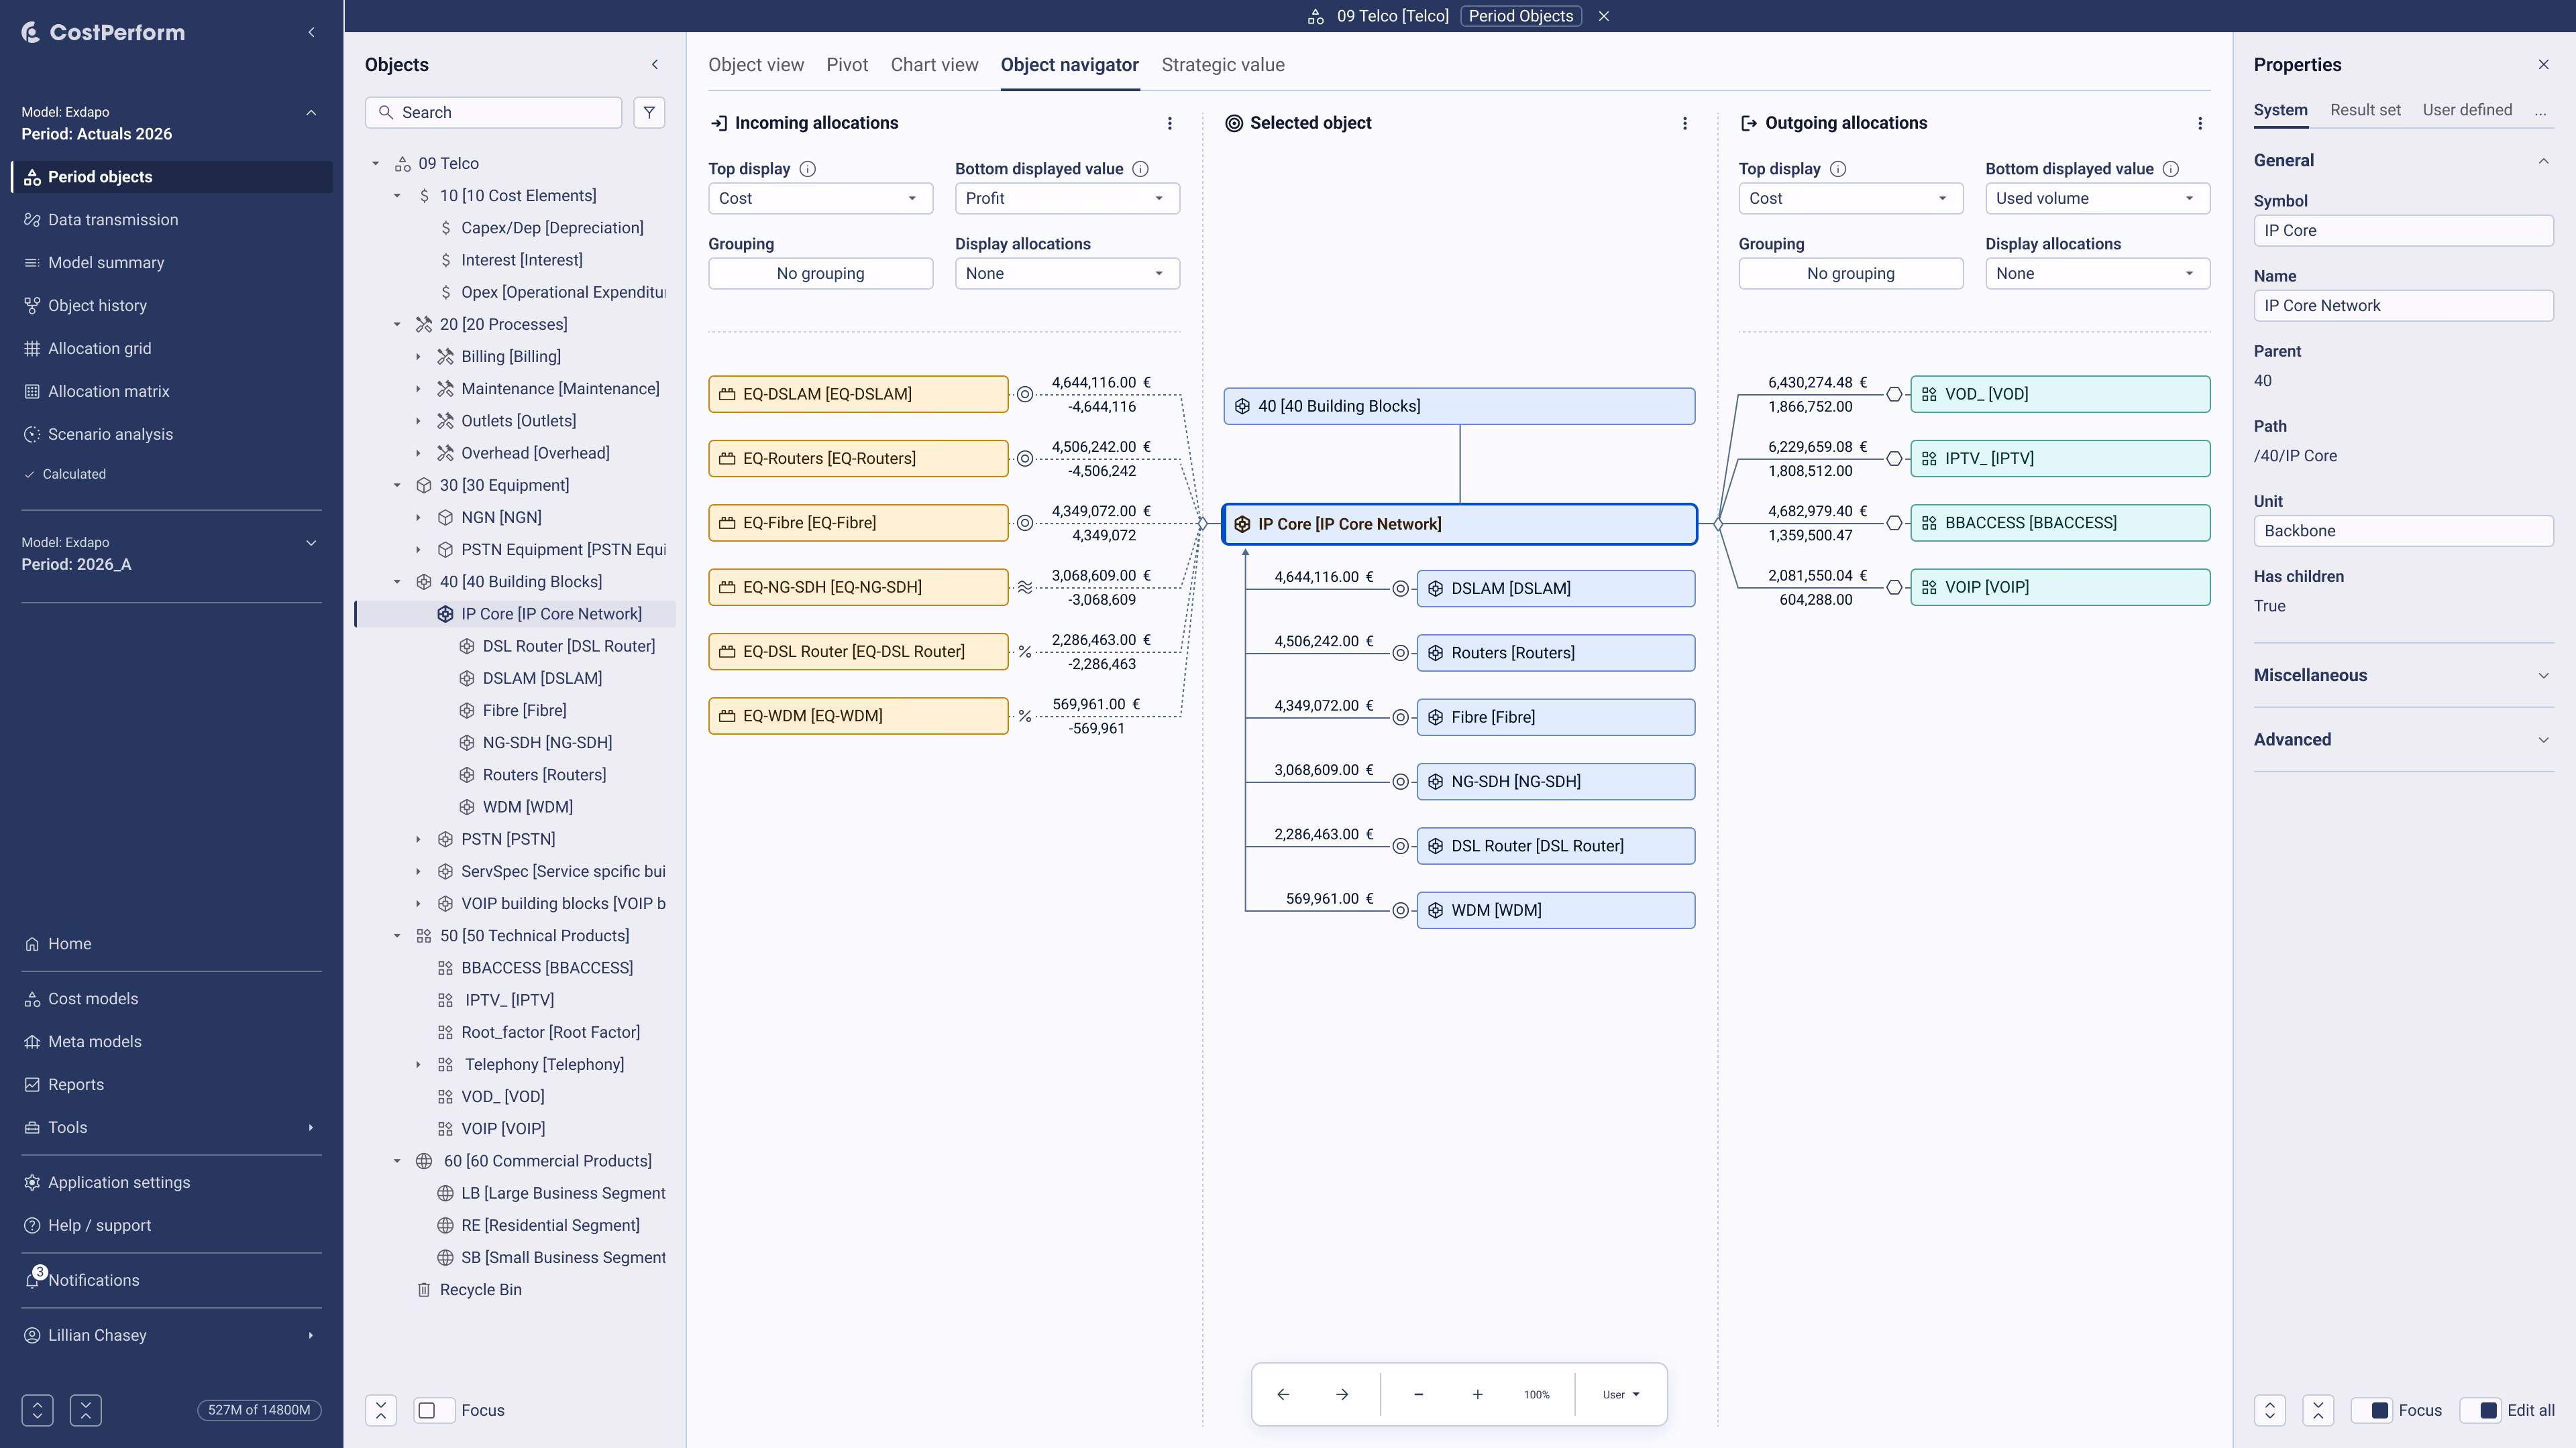
Task: Select the VOD_ [VOD] outgoing node
Action: coord(2059,394)
